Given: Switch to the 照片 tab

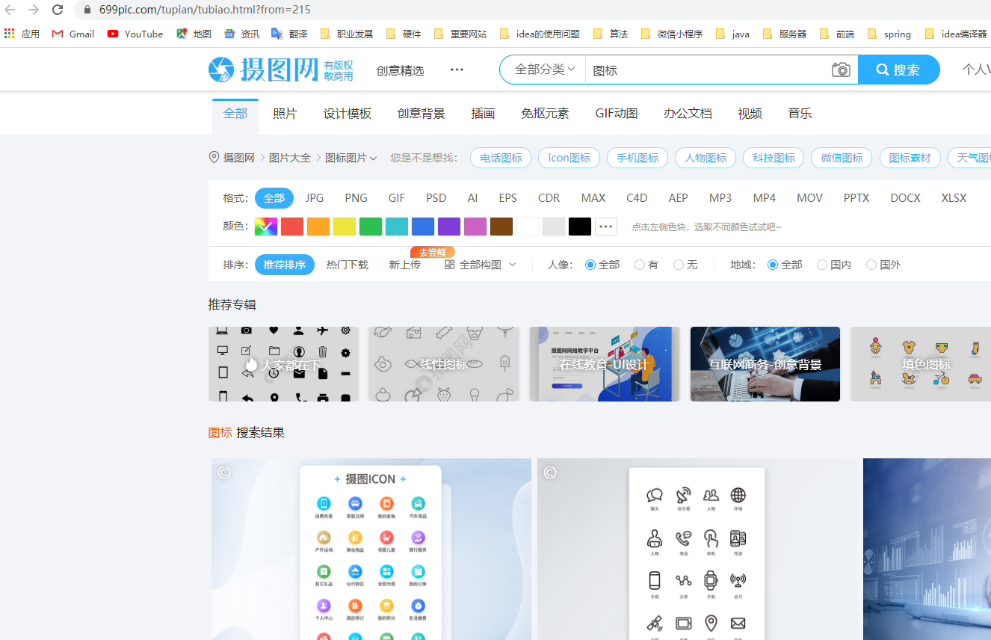Looking at the screenshot, I should (x=285, y=113).
